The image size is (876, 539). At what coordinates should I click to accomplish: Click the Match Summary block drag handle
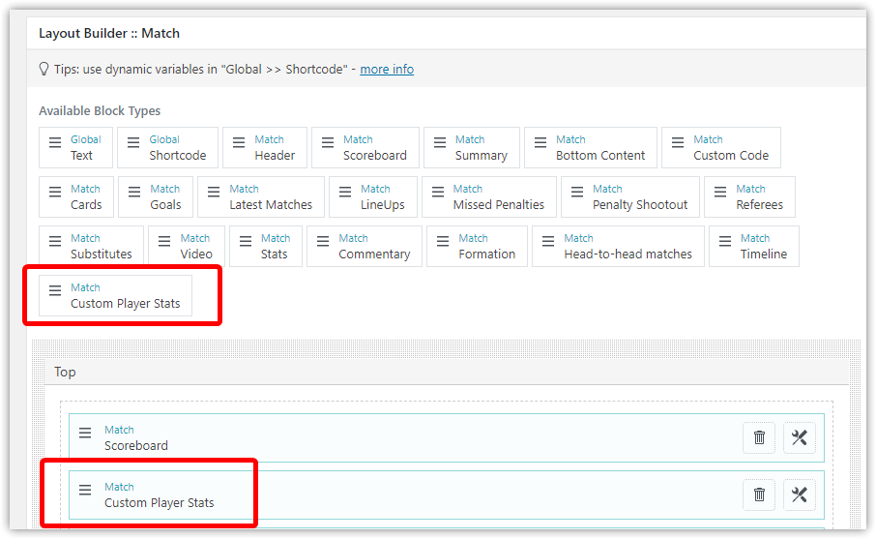click(440, 142)
